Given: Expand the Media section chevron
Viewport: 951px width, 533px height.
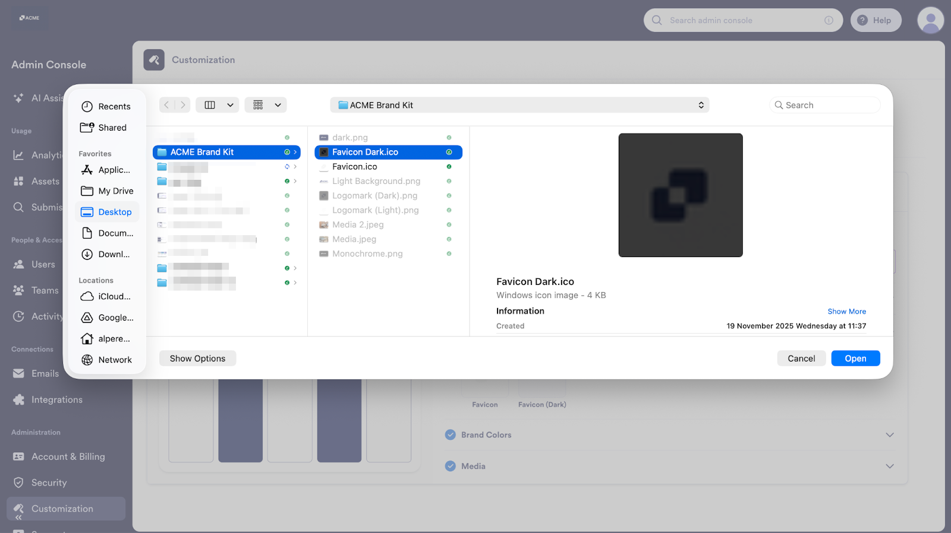Looking at the screenshot, I should [x=890, y=467].
